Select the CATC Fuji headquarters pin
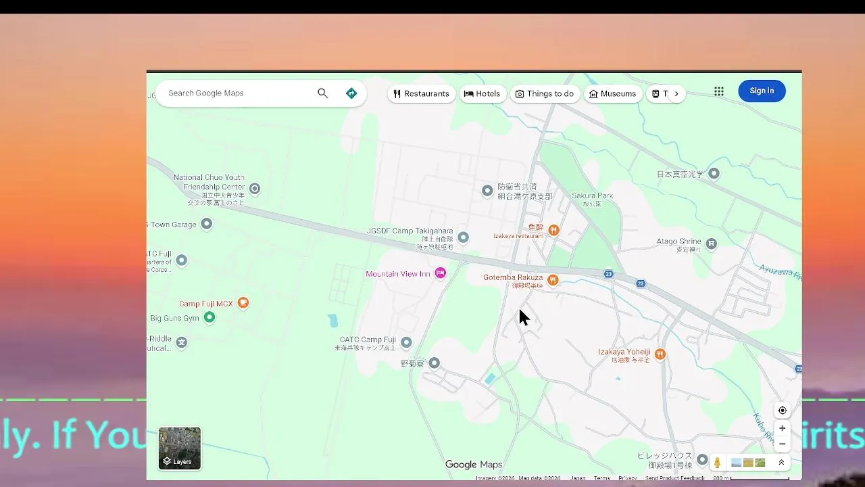The image size is (865, 487). 181,260
